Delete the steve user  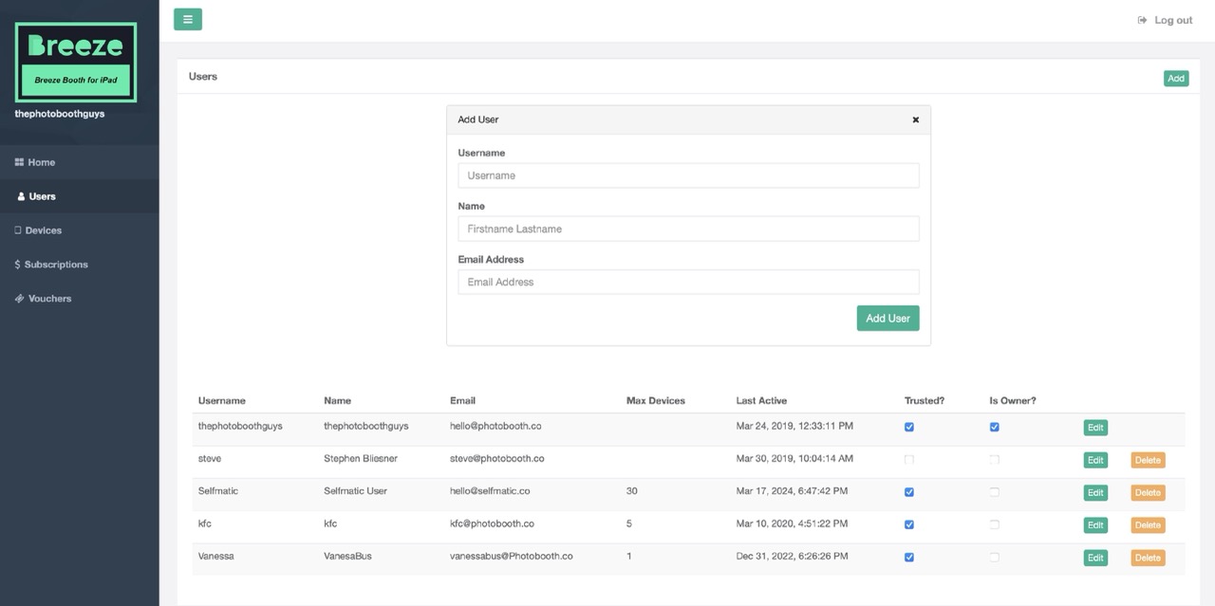[x=1147, y=460]
